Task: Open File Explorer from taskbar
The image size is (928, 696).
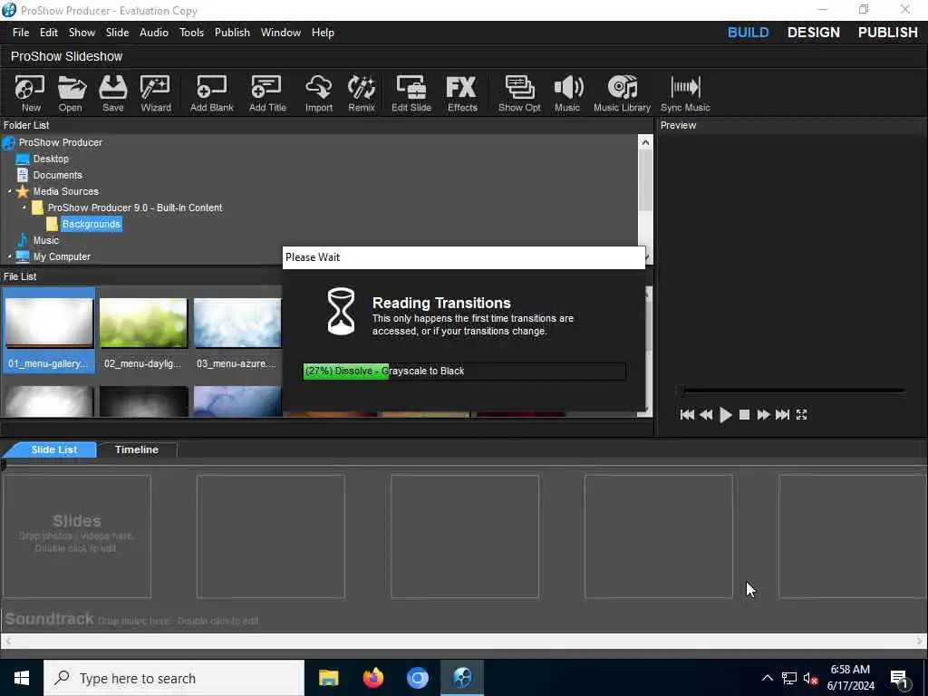Action: [328, 678]
